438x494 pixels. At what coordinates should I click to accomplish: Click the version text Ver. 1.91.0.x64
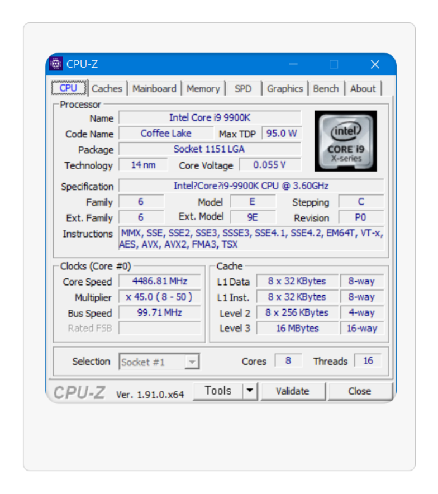coord(150,395)
